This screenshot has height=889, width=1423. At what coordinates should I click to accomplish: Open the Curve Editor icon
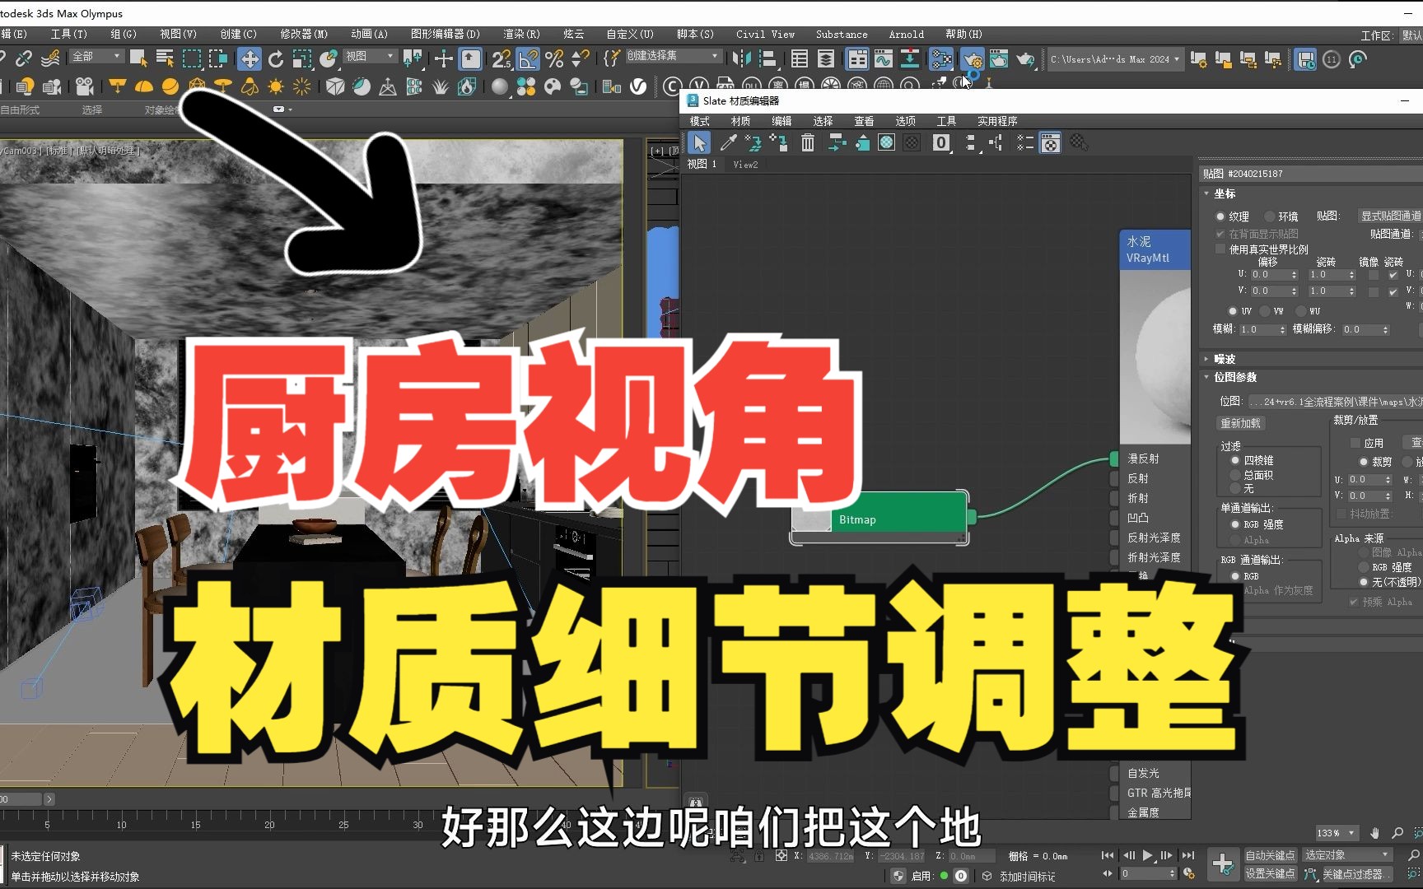[x=884, y=58]
